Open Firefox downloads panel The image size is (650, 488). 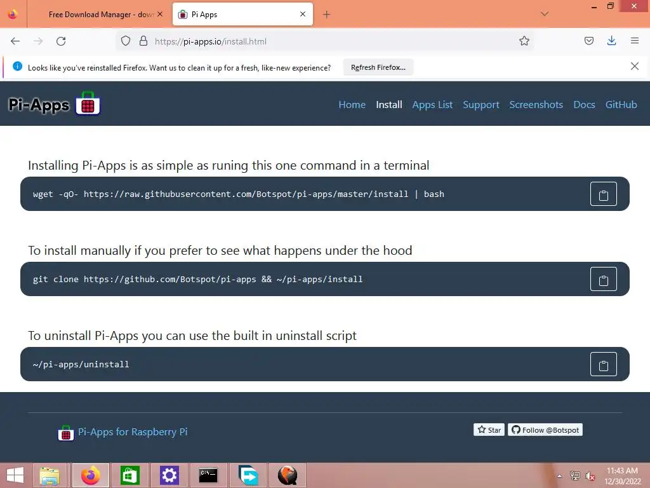pyautogui.click(x=611, y=41)
